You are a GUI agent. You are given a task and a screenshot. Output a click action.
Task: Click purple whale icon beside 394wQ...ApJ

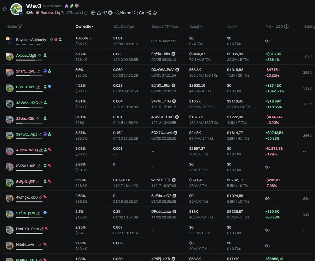[x=45, y=134]
